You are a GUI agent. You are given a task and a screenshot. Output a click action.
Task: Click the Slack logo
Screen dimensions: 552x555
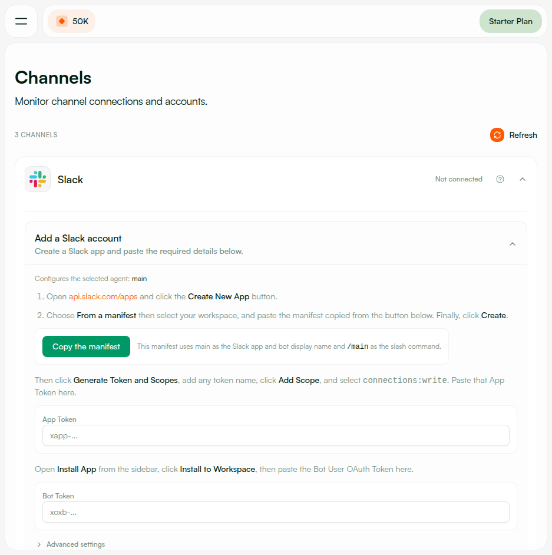[37, 179]
